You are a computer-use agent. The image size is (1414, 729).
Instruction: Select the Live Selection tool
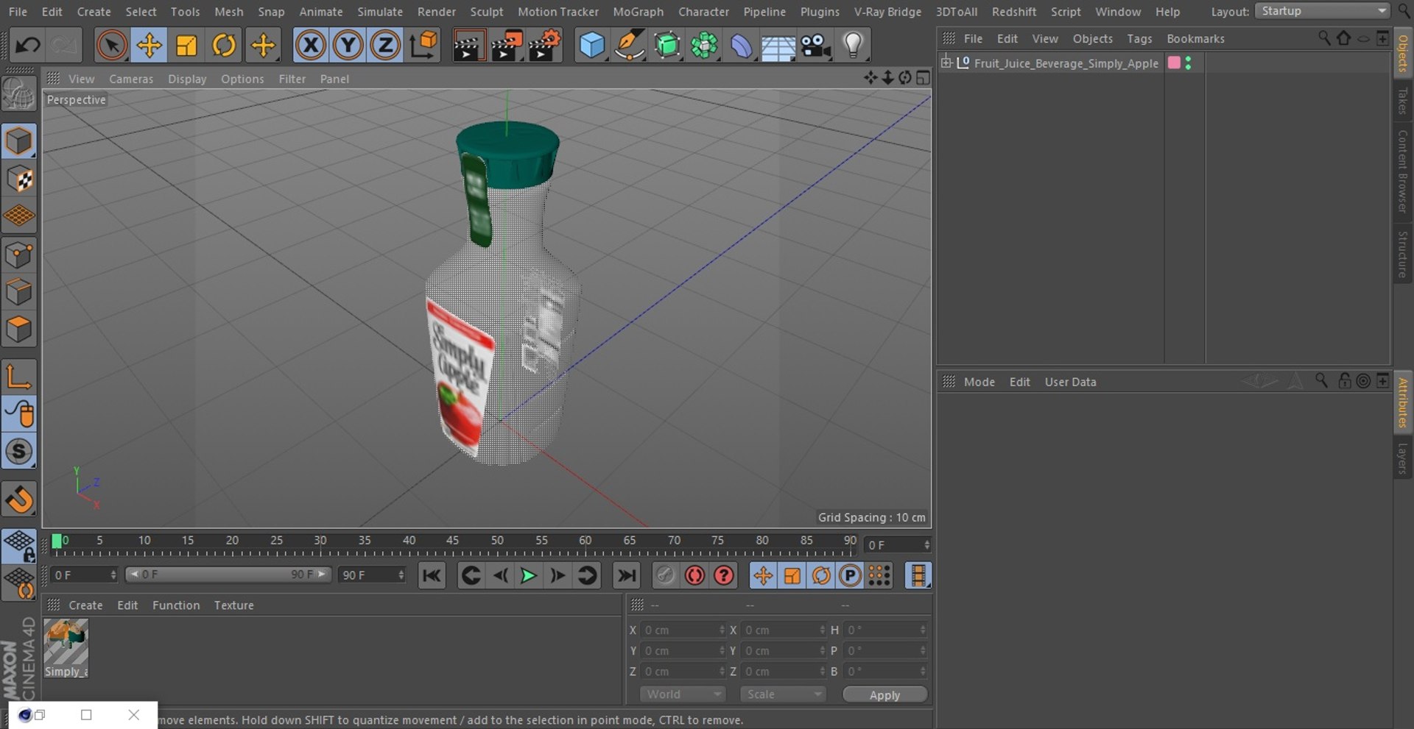[111, 46]
